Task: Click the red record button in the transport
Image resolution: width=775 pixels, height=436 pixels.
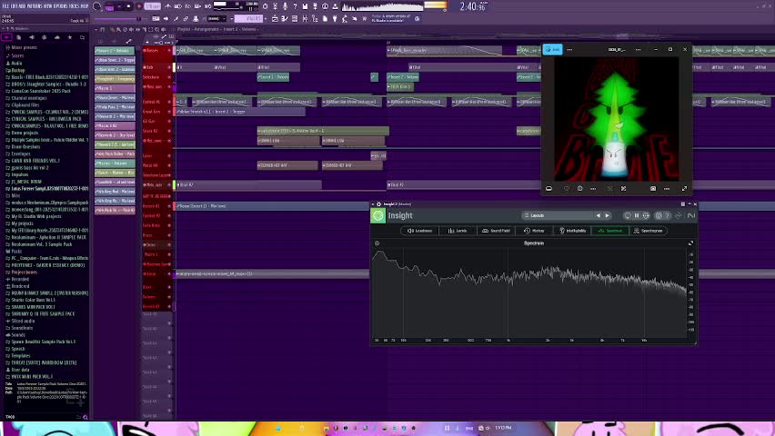Action: coord(139,6)
